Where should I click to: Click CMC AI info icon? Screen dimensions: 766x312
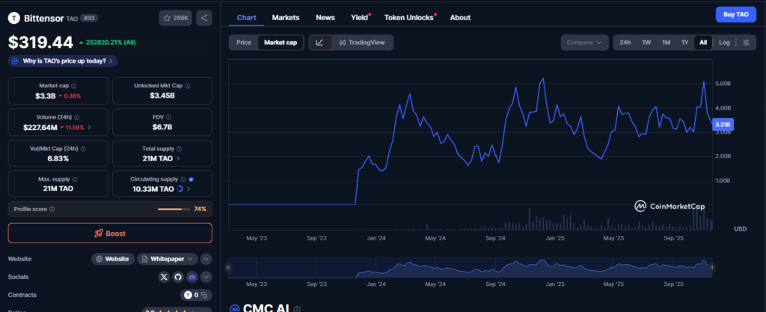click(x=297, y=308)
